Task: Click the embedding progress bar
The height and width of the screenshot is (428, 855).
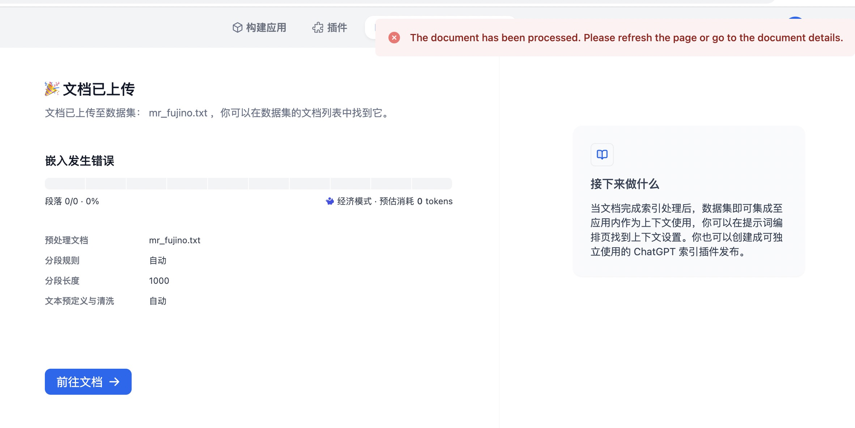Action: click(248, 184)
